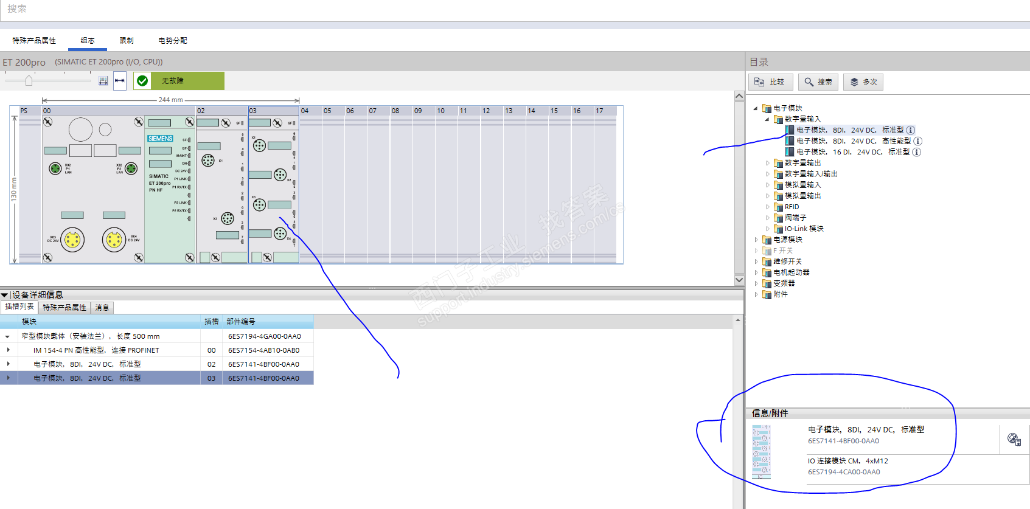Click the catalog 搜索 button
The image size is (1030, 509).
click(x=818, y=82)
